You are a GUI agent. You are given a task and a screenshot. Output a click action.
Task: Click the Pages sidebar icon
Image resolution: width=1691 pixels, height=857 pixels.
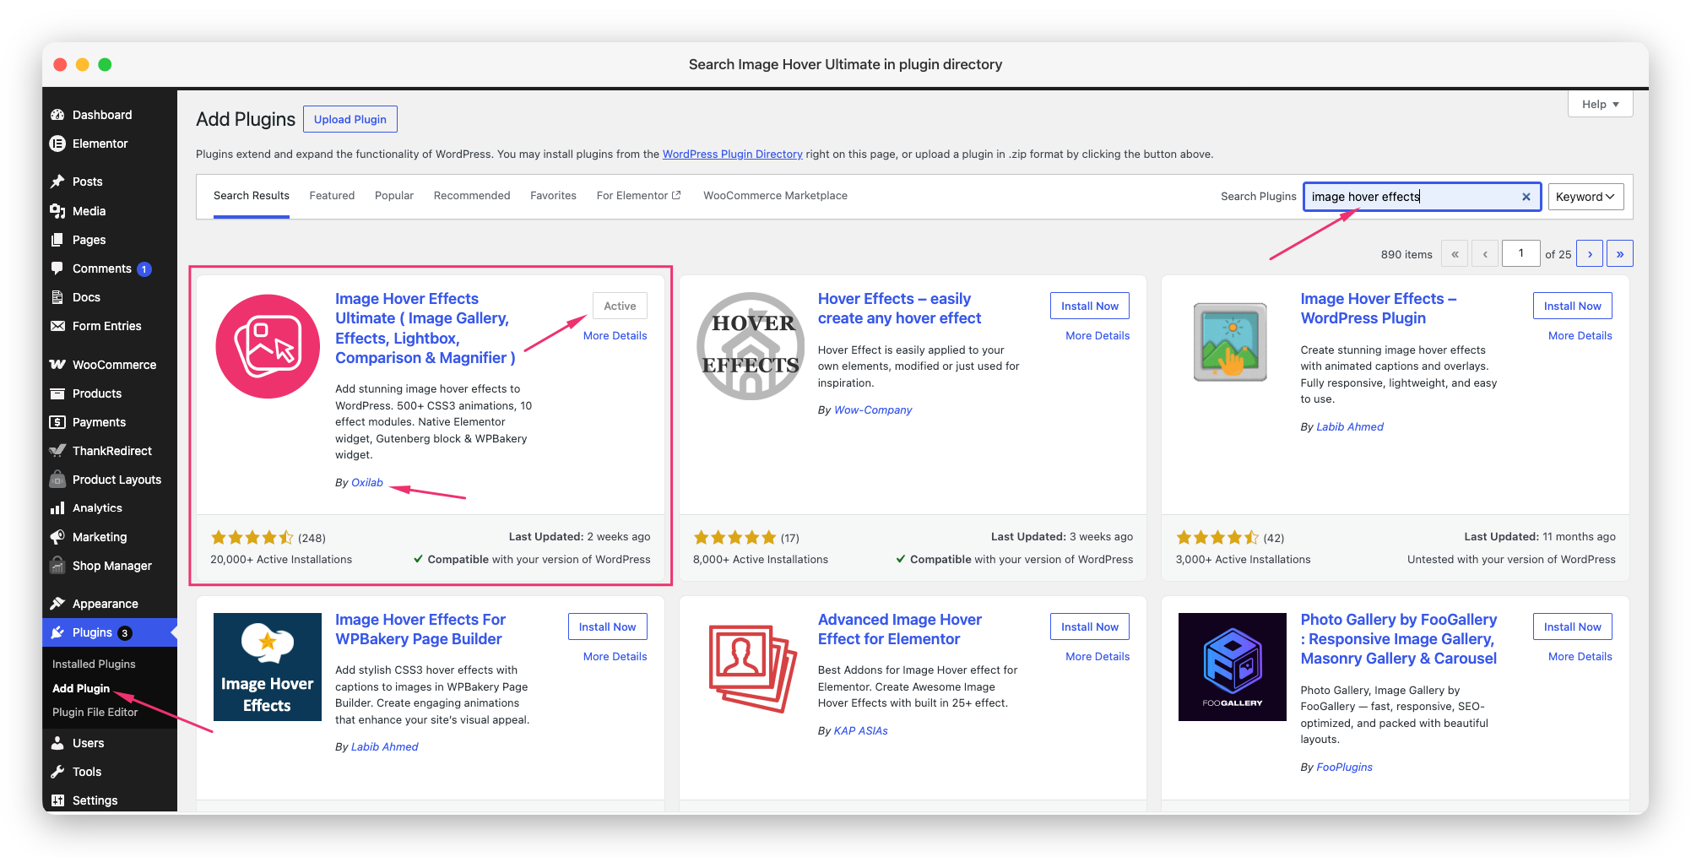tap(57, 240)
